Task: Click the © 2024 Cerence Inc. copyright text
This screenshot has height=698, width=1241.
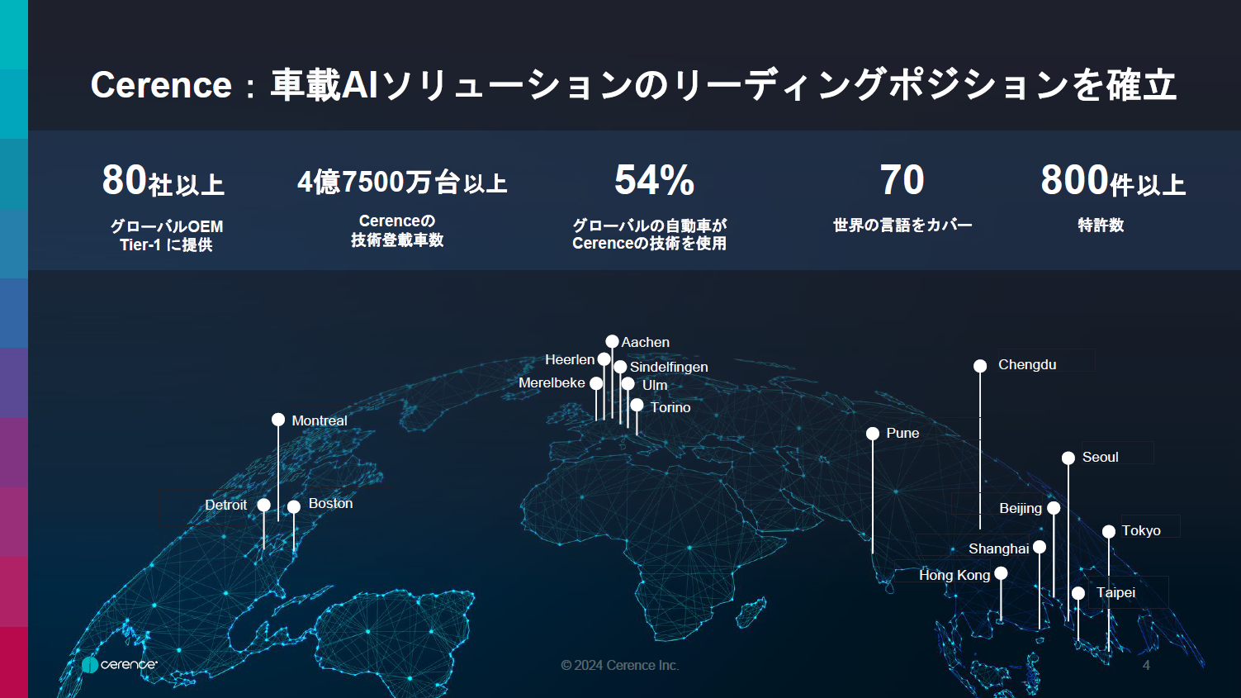Action: pyautogui.click(x=620, y=665)
